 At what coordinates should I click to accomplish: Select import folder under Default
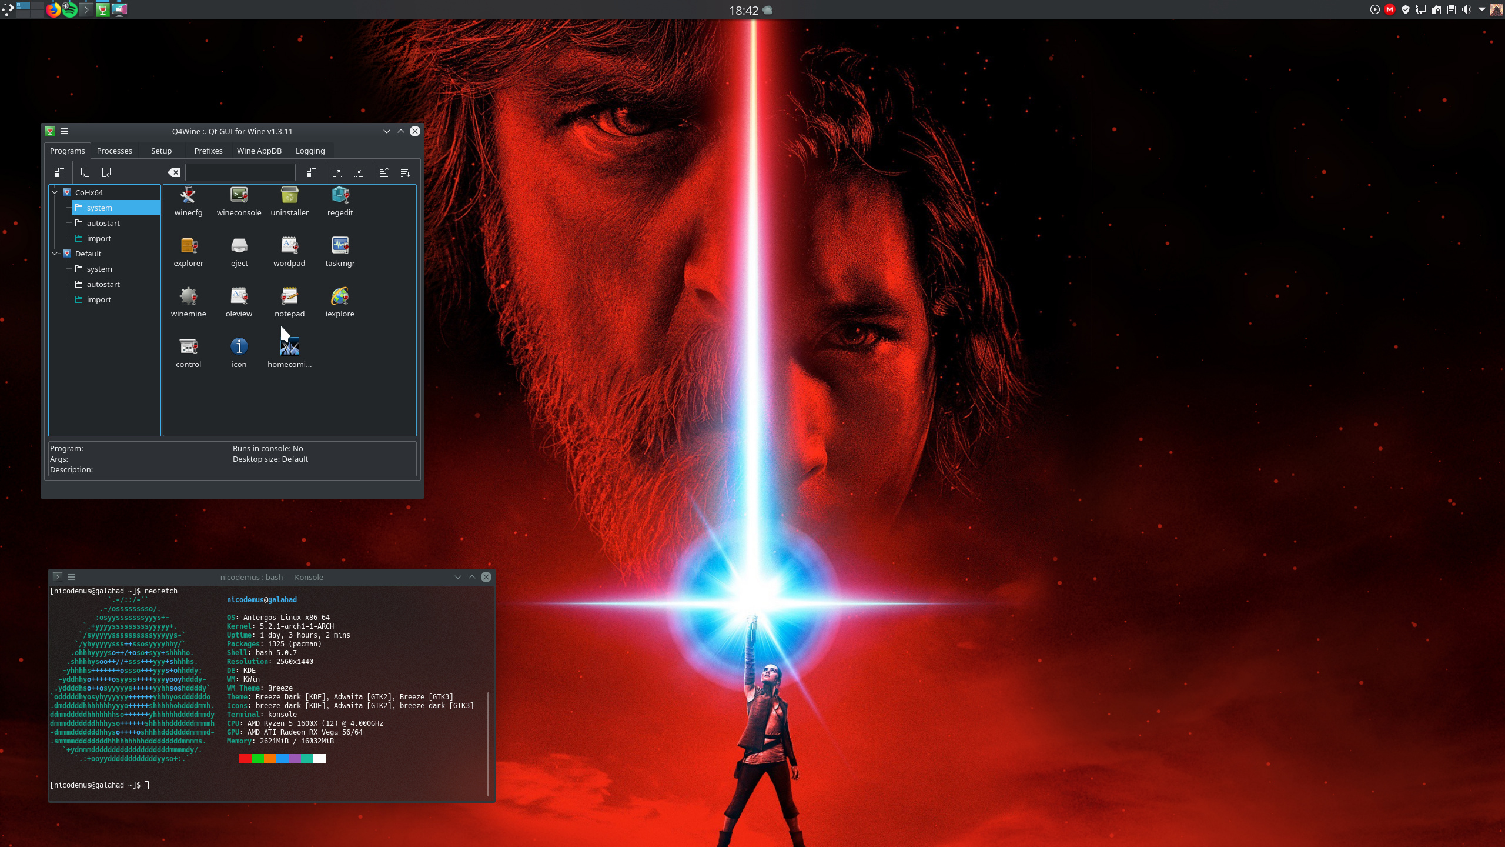pos(99,299)
